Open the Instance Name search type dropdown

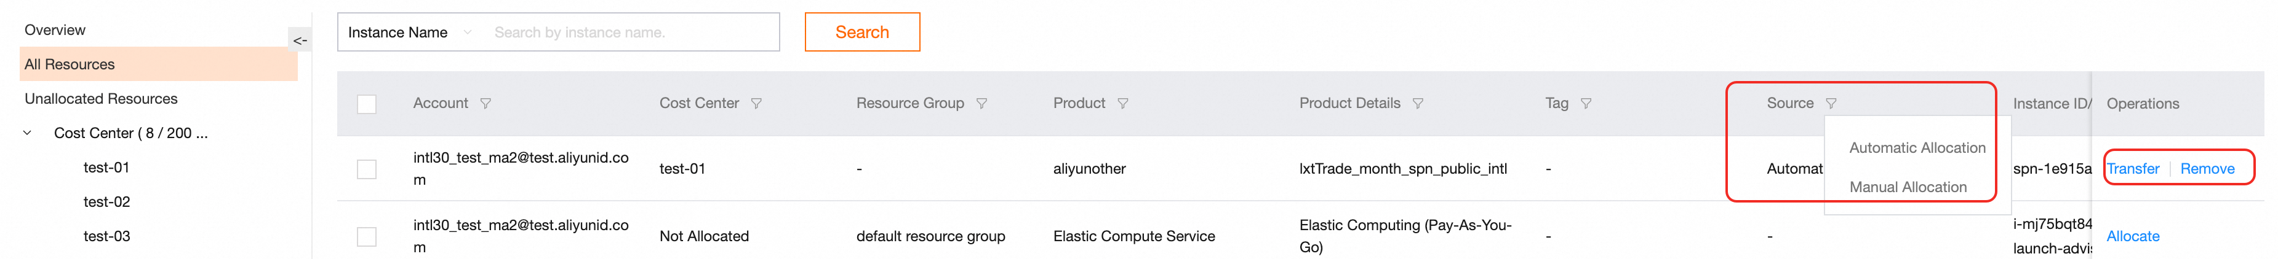pyautogui.click(x=409, y=33)
